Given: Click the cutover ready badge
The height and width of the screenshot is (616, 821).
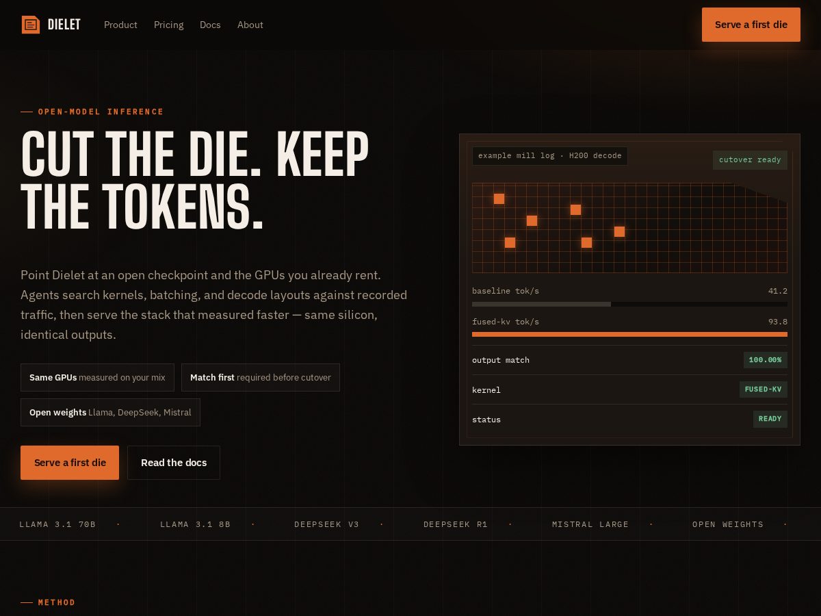Looking at the screenshot, I should [x=750, y=160].
